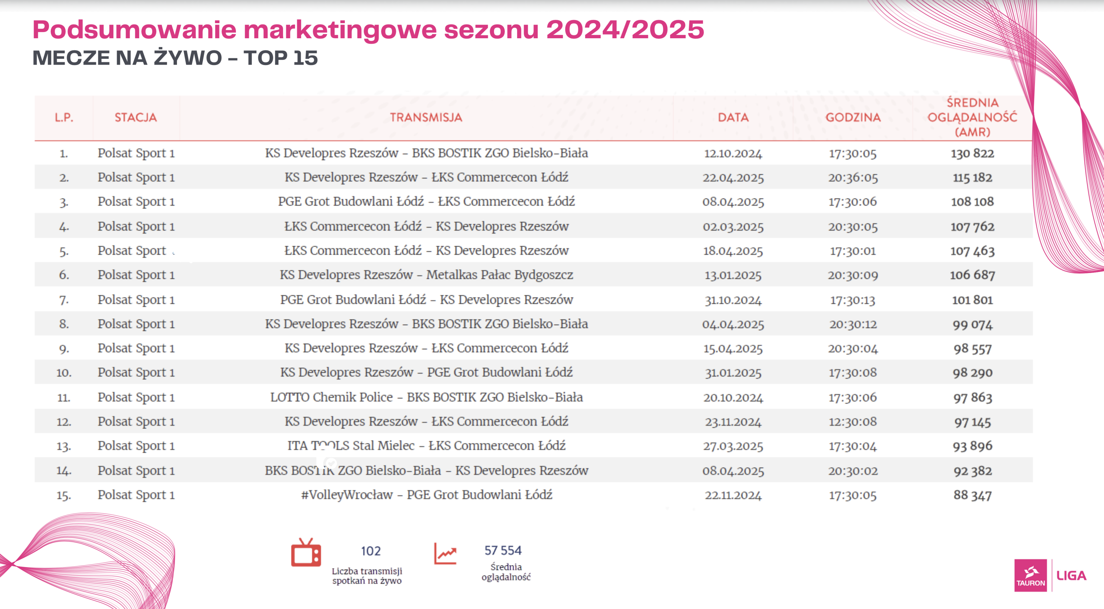Click the 12:30:08 time in row 12
The height and width of the screenshot is (609, 1104).
[x=852, y=422]
